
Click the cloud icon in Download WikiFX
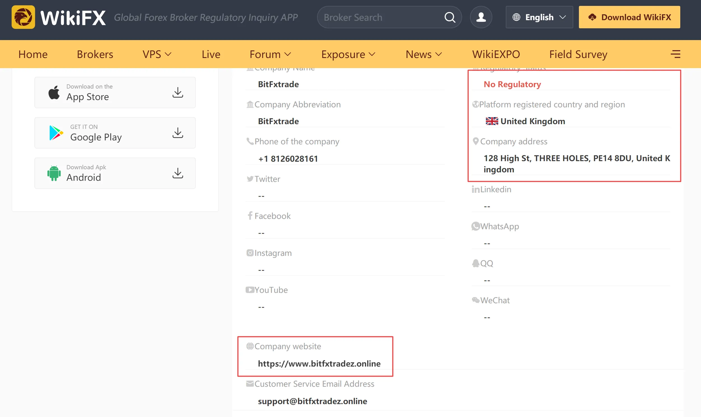592,17
